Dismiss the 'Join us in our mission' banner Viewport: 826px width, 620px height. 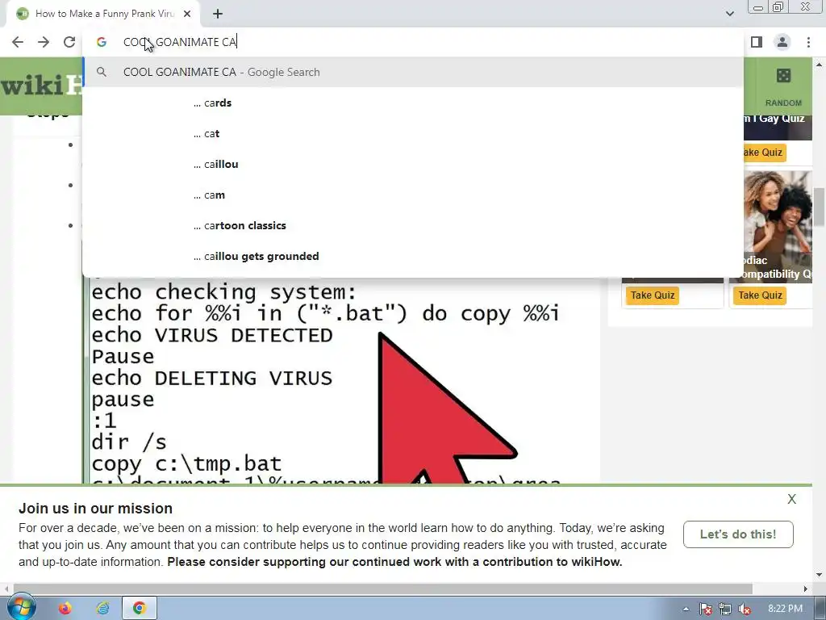tap(792, 499)
